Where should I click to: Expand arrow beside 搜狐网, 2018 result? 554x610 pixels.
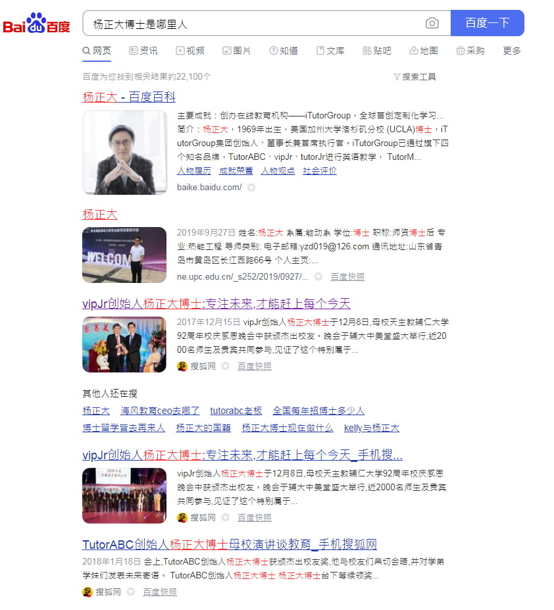tap(131, 592)
